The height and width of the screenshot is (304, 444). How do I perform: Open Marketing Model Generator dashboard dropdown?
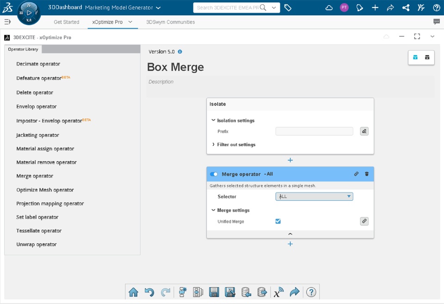coord(159,8)
